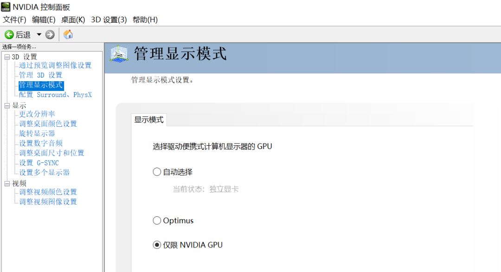This screenshot has width=501, height=272.
Task: Open 更改分辨率 page
Action: click(x=37, y=114)
